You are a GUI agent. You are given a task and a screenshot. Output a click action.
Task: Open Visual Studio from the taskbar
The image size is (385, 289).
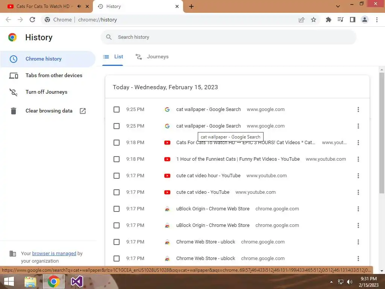[77, 281]
